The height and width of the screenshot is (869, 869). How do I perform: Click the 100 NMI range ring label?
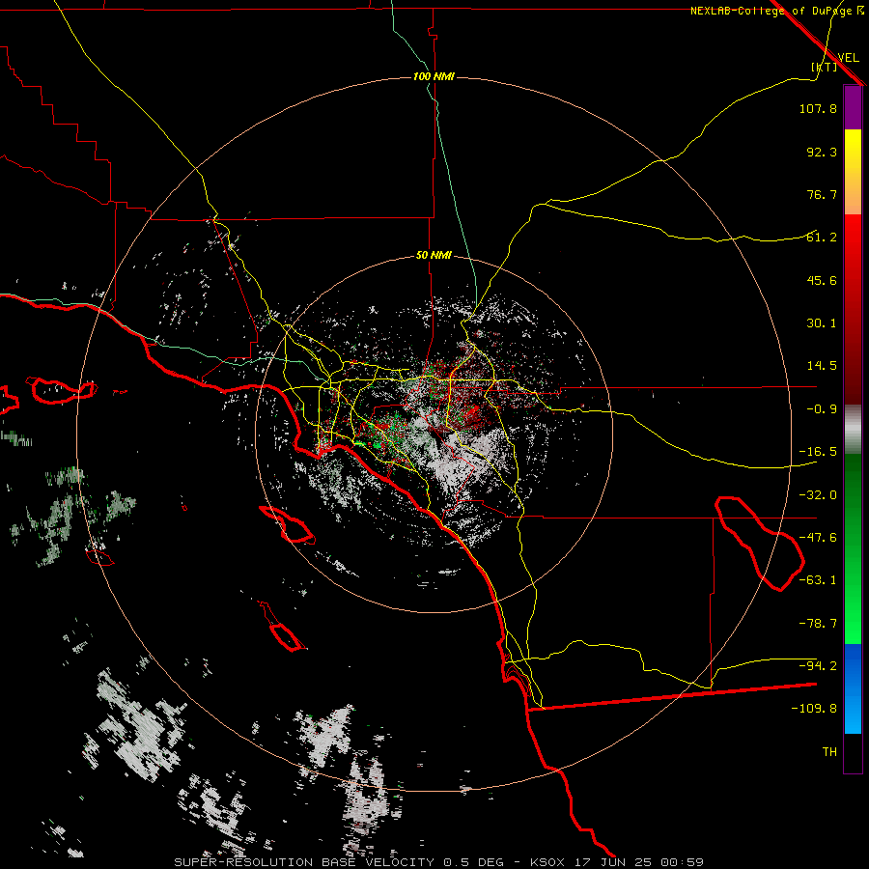(x=434, y=76)
